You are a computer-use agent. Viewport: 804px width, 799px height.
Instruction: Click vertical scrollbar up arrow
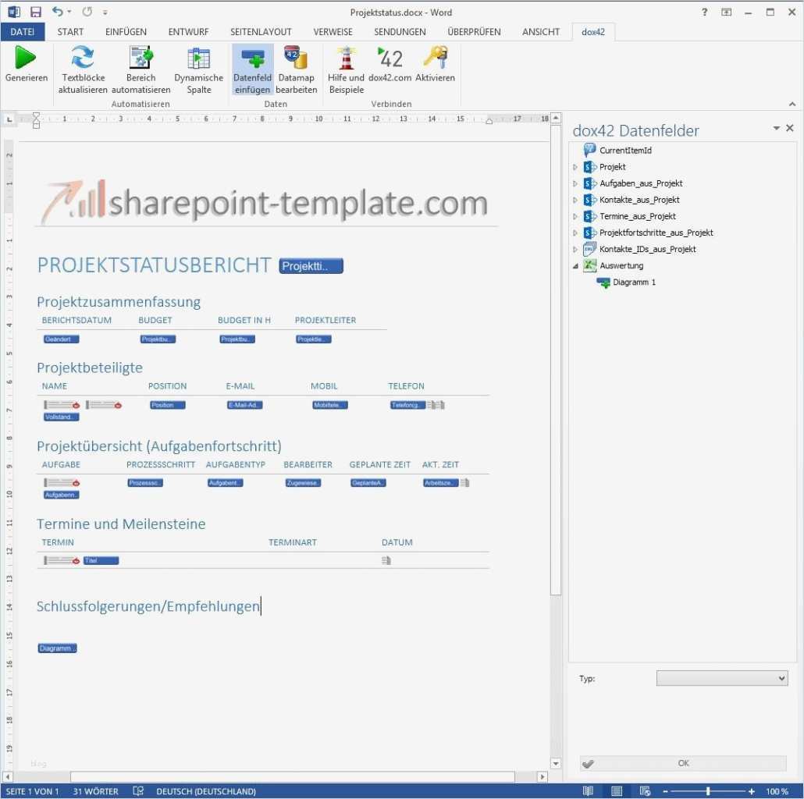(555, 119)
